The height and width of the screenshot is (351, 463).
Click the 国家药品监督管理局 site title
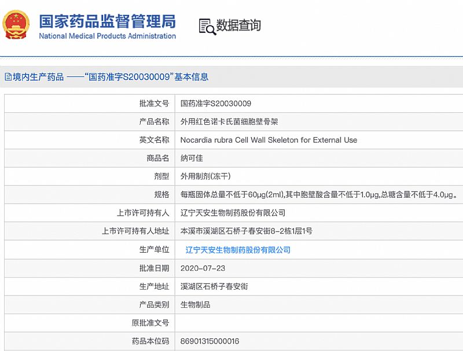[x=107, y=21]
